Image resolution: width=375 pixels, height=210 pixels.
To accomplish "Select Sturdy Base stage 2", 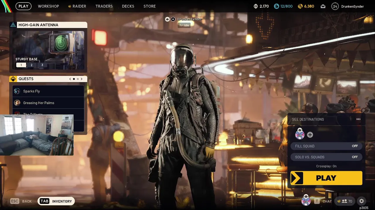I will coord(32,65).
